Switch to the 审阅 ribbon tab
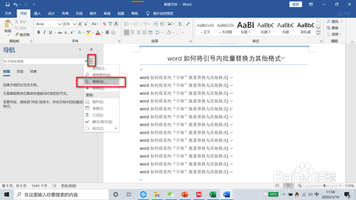Viewport: 356px width, 200px height. [107, 13]
